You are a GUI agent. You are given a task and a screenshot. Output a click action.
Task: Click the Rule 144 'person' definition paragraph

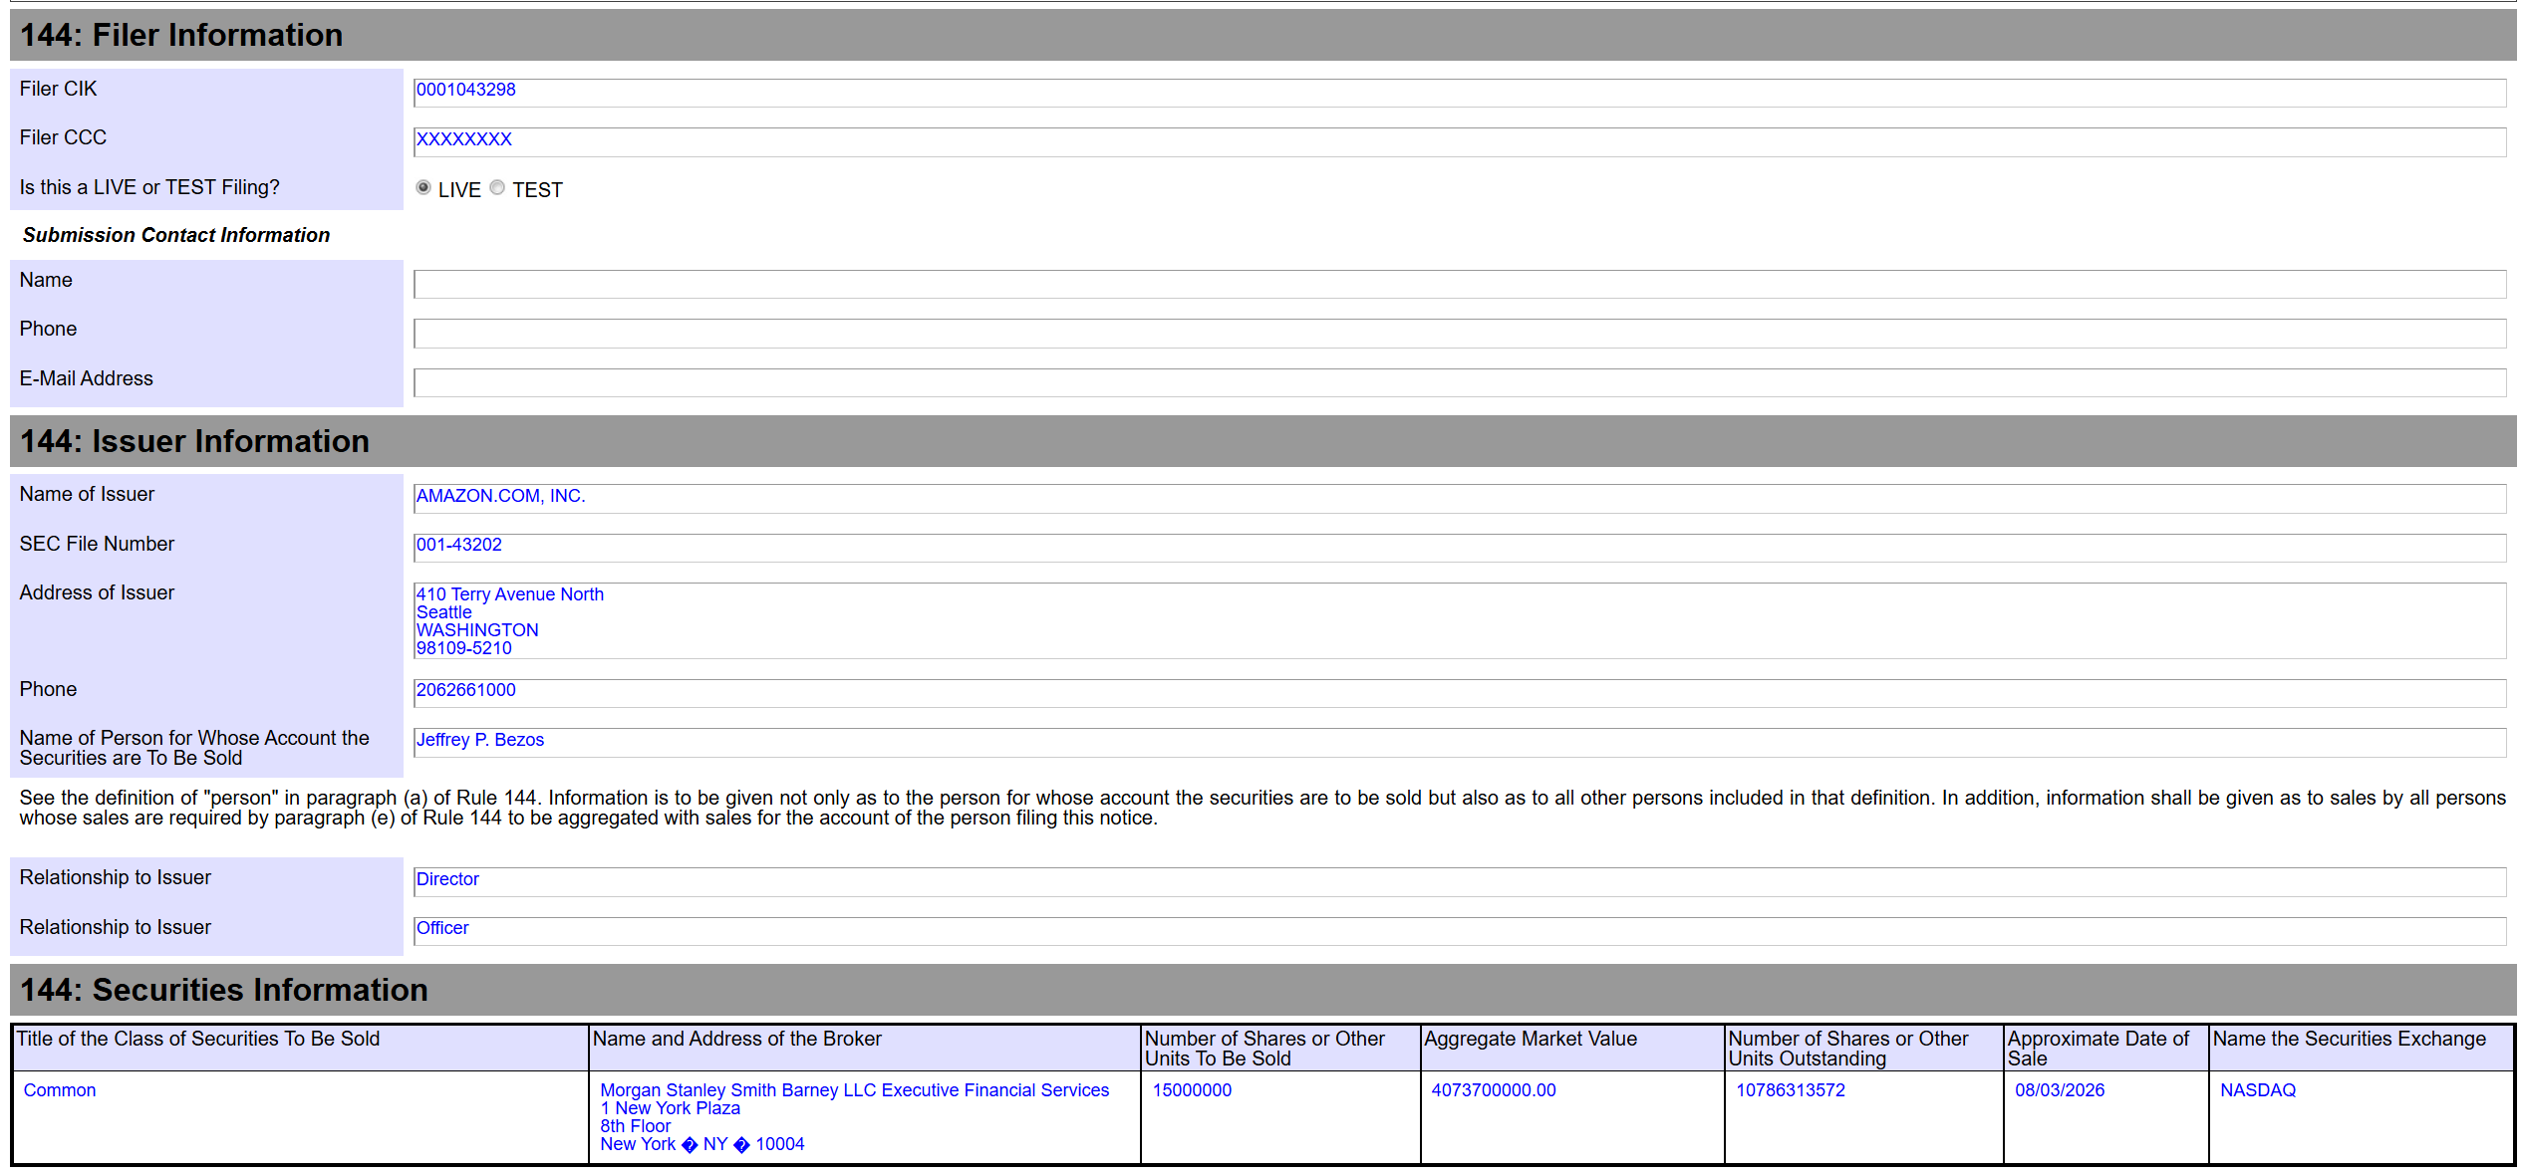click(x=1262, y=808)
